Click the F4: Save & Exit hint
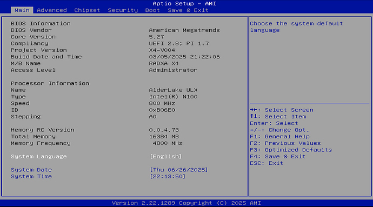373x207 pixels. (278, 157)
